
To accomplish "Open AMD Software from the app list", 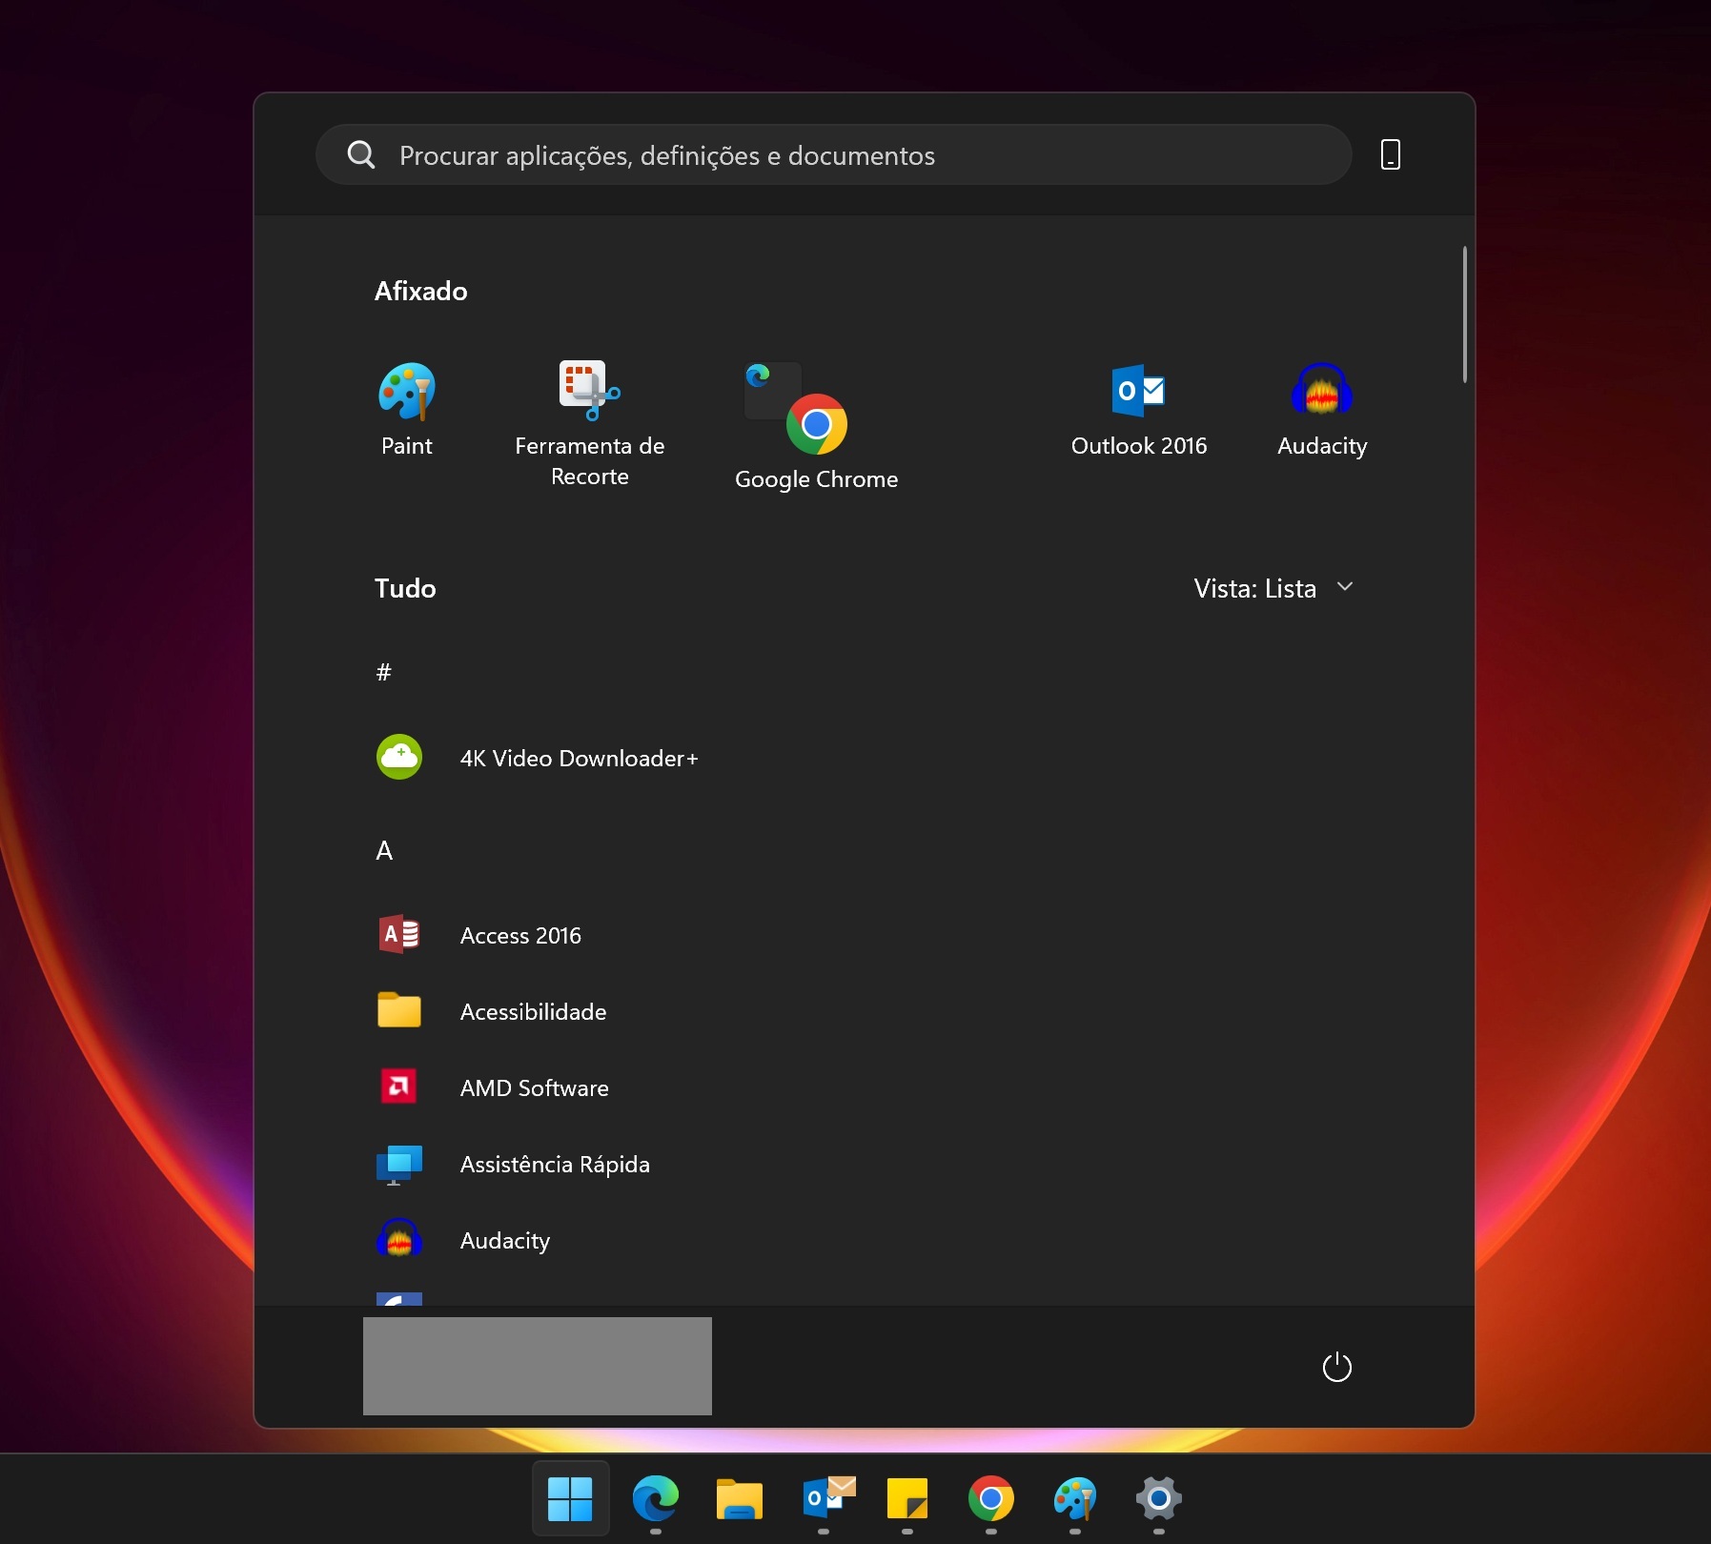I will pos(534,1088).
